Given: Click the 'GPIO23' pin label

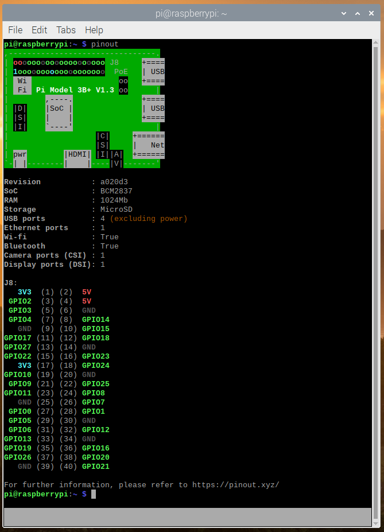Looking at the screenshot, I should tap(96, 356).
